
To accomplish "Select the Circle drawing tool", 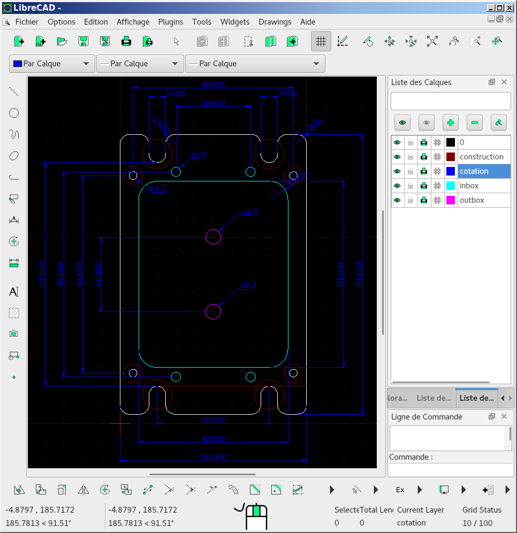I will (14, 113).
